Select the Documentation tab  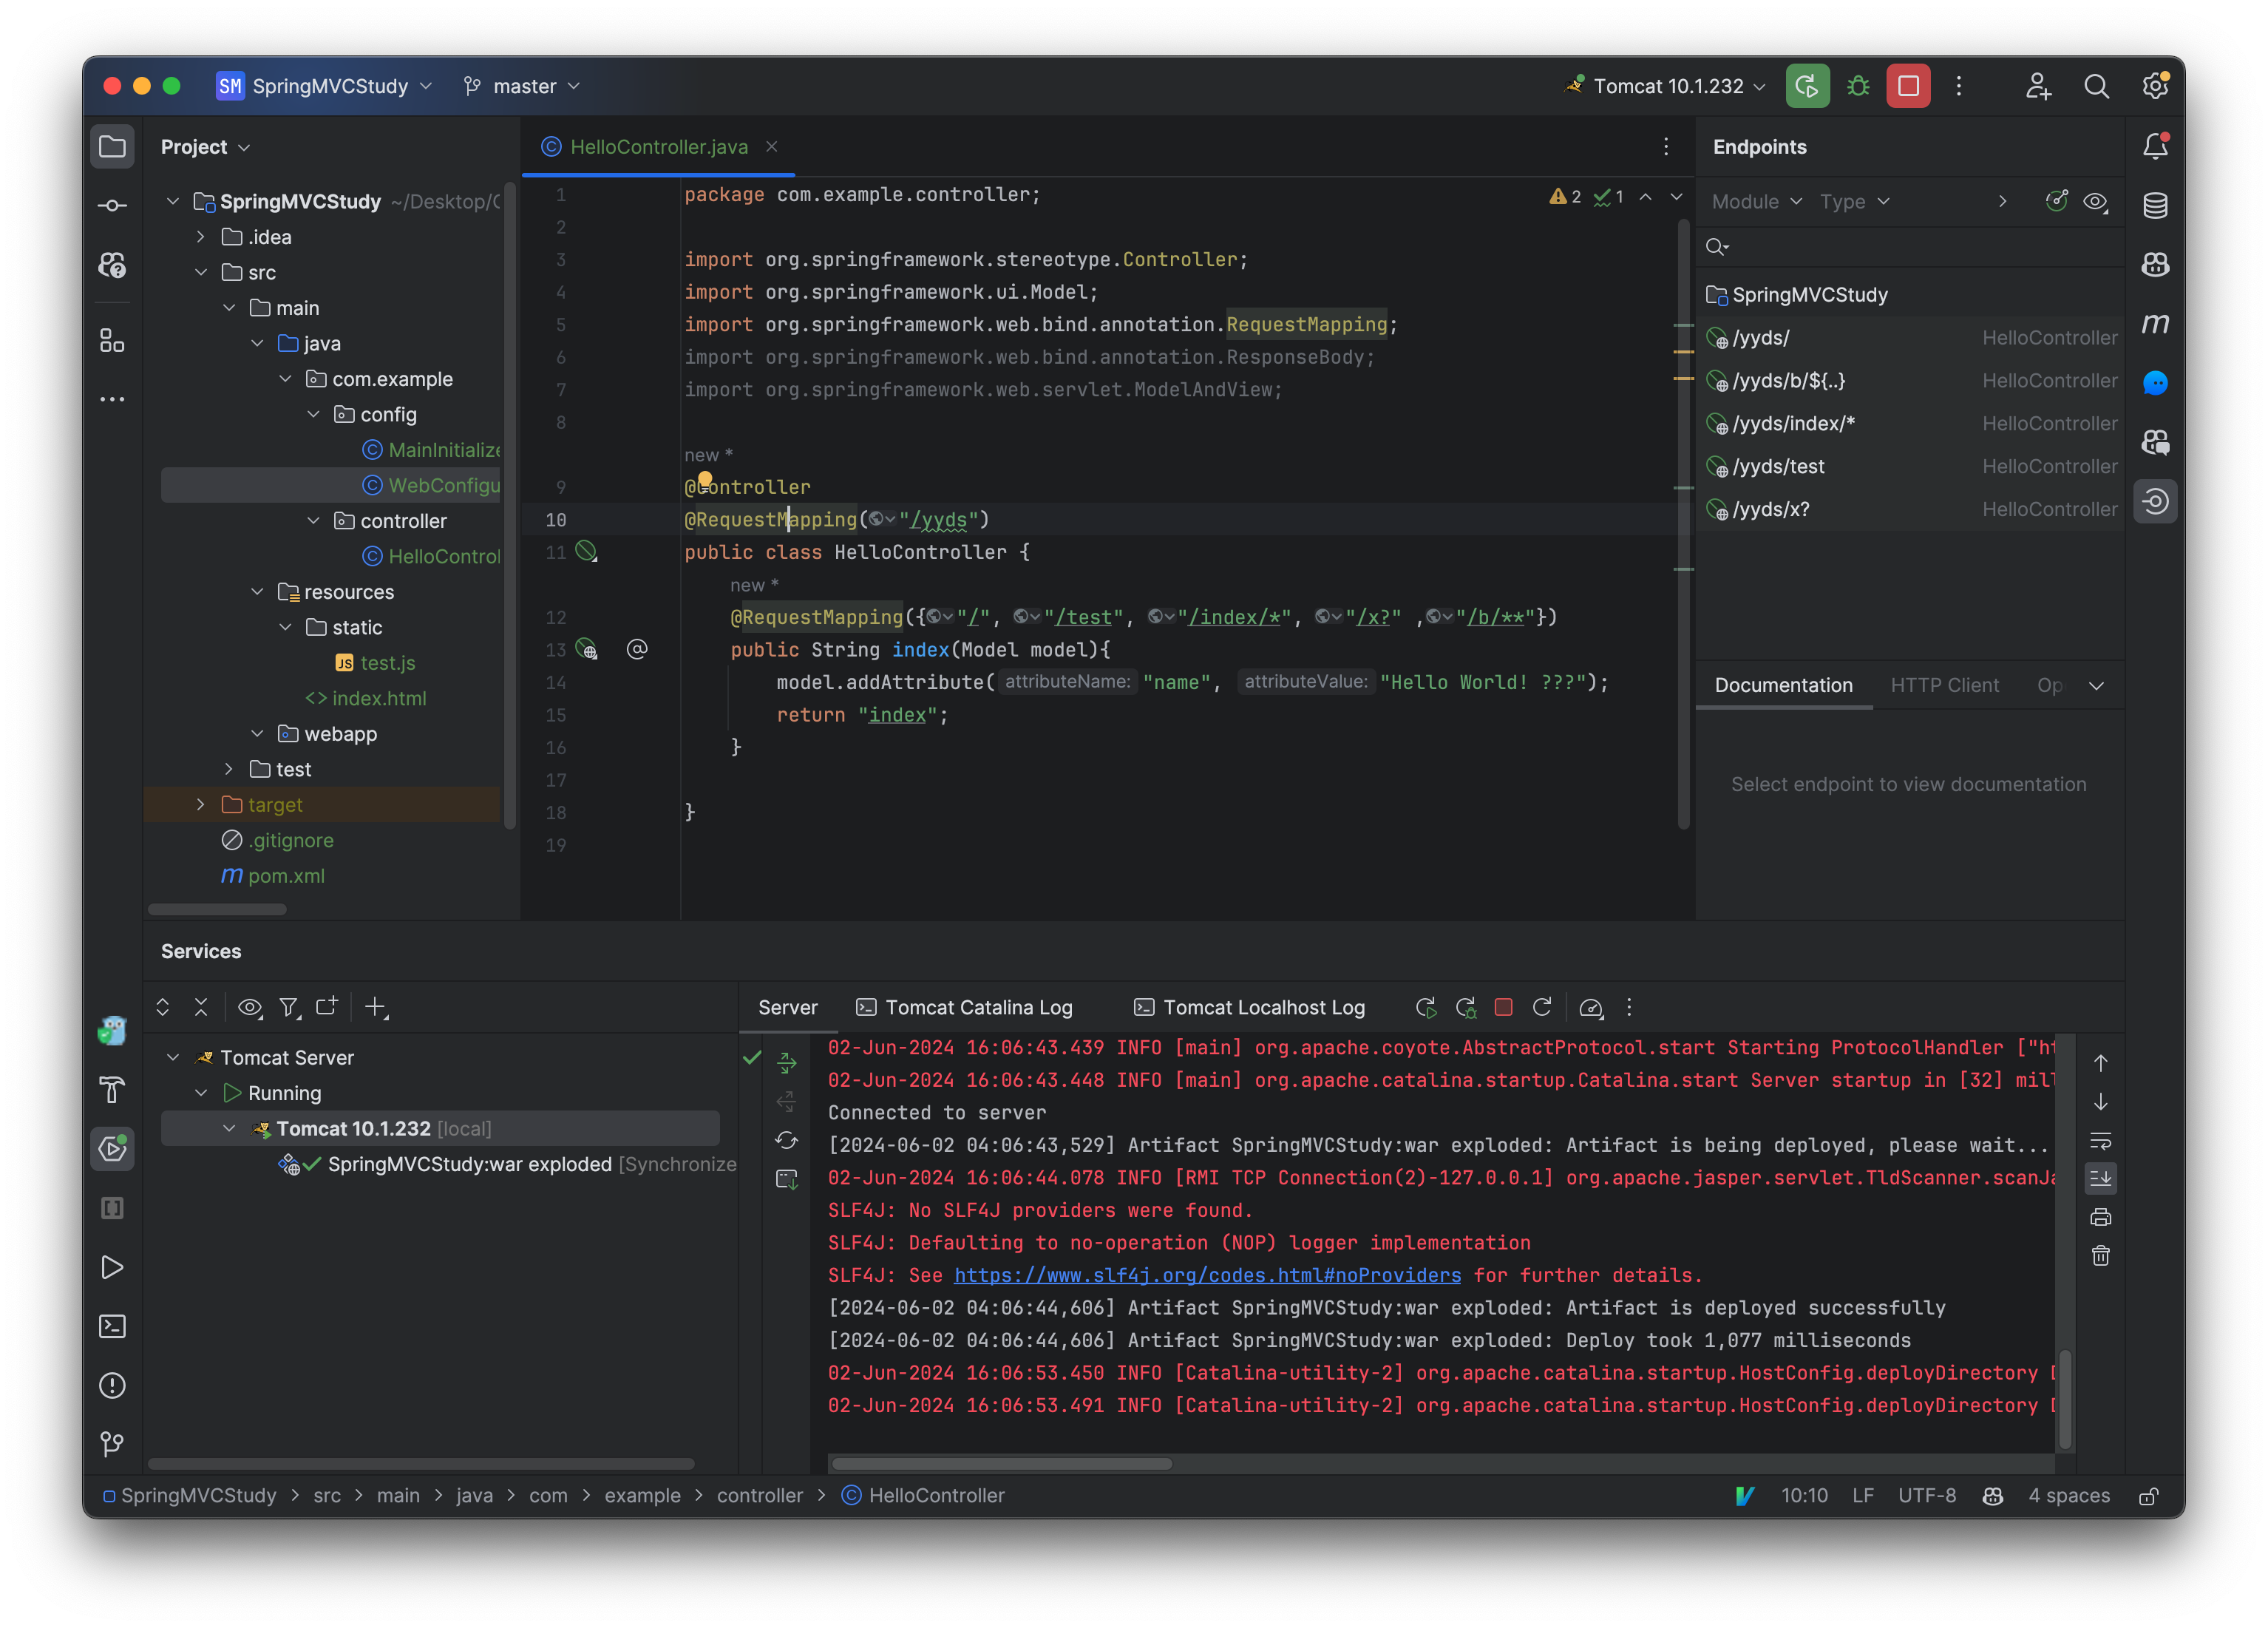1783,685
